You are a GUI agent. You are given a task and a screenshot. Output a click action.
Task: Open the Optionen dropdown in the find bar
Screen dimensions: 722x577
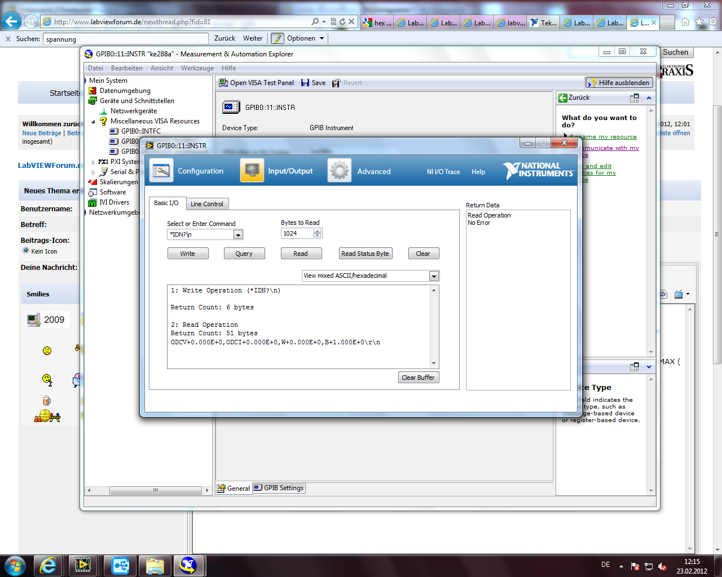point(322,38)
